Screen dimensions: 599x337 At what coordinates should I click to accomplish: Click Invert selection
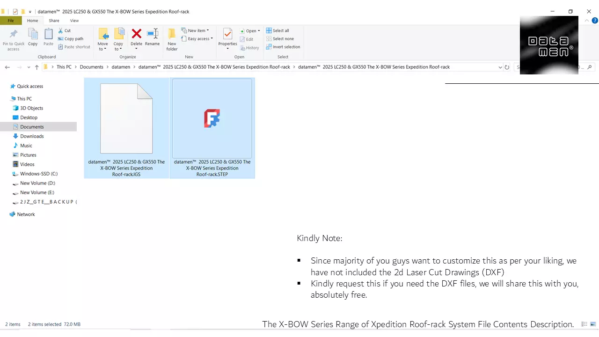pyautogui.click(x=283, y=47)
